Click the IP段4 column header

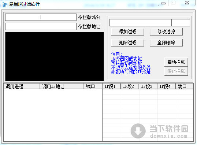click(166, 86)
